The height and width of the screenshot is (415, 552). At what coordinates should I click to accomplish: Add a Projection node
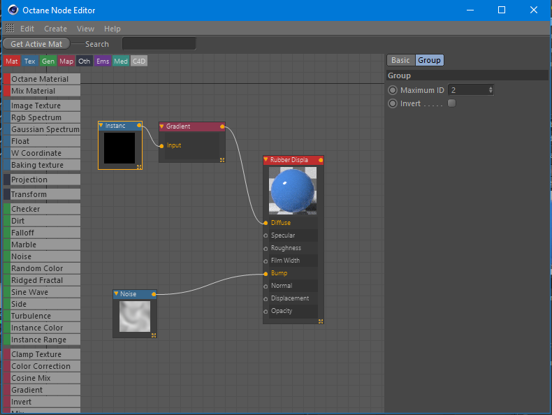(42, 180)
